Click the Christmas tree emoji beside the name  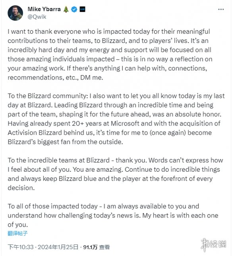point(66,9)
